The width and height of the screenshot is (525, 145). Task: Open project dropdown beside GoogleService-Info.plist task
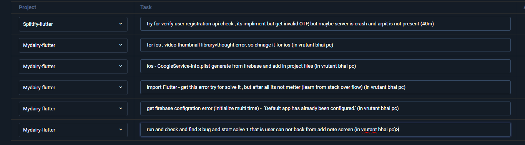click(x=73, y=66)
